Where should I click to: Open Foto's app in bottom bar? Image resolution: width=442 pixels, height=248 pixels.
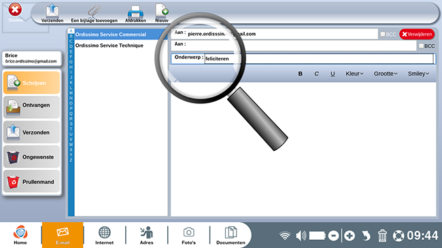(x=188, y=235)
